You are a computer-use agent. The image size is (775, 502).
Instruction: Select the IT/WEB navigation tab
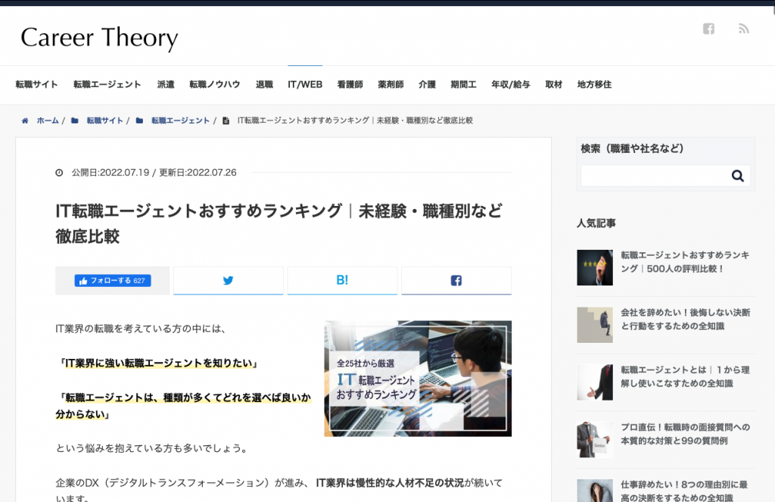point(305,85)
